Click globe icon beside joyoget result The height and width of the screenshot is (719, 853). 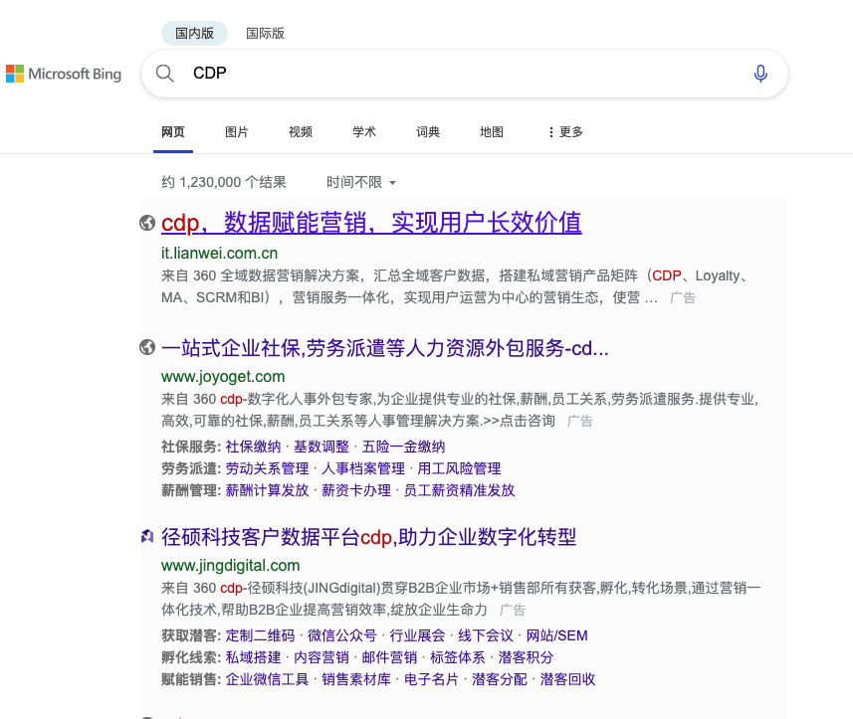[147, 347]
